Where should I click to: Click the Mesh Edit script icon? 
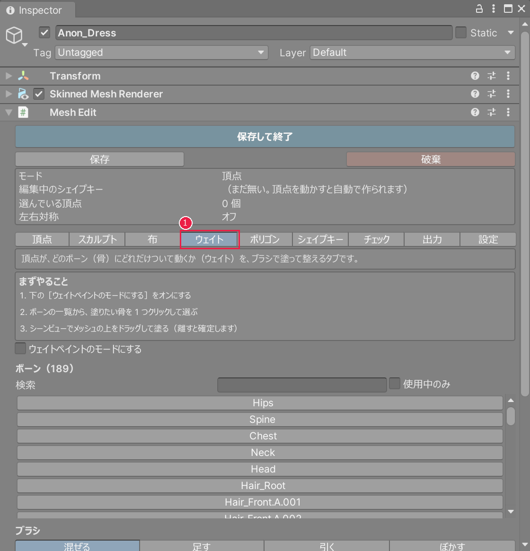(x=23, y=113)
